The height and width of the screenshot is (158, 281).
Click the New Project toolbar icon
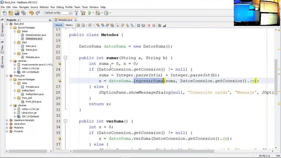pyautogui.click(x=11, y=13)
